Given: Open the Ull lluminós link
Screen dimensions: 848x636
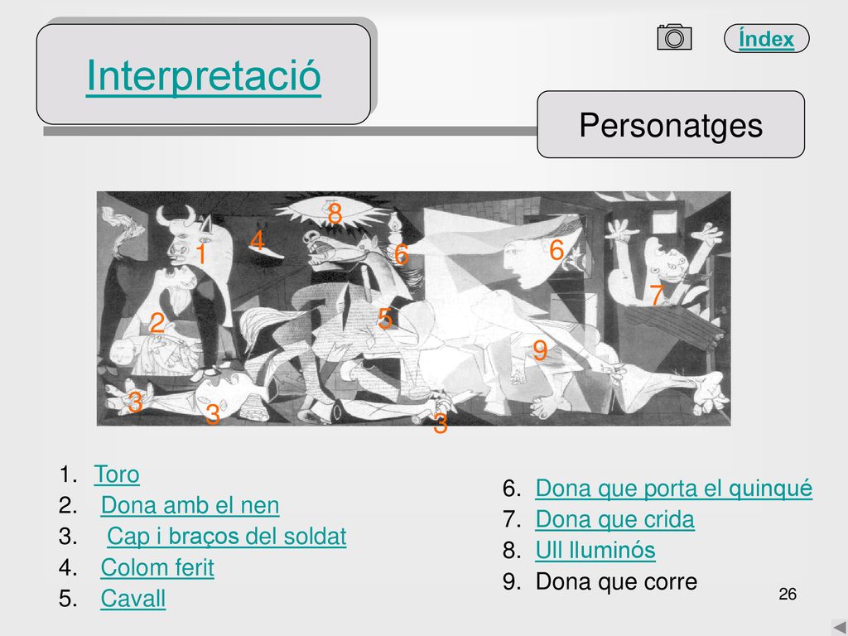Looking at the screenshot, I should pyautogui.click(x=595, y=550).
